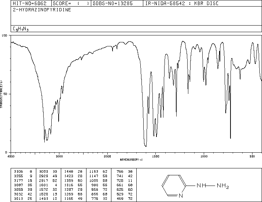The height and width of the screenshot is (202, 262).
Task: Click the 0 y-axis tick label
Action: 6,152
